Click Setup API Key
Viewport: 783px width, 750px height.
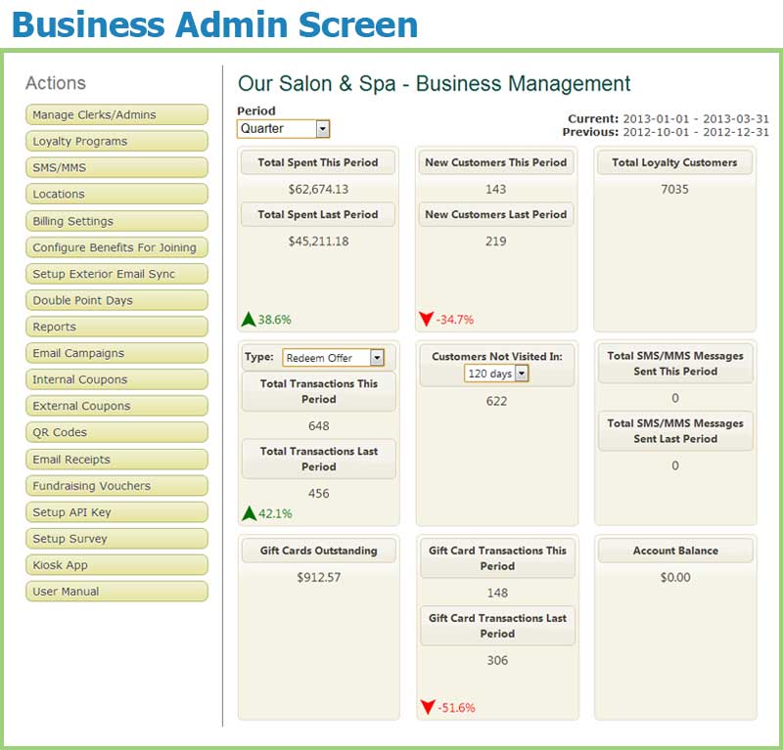click(x=116, y=512)
